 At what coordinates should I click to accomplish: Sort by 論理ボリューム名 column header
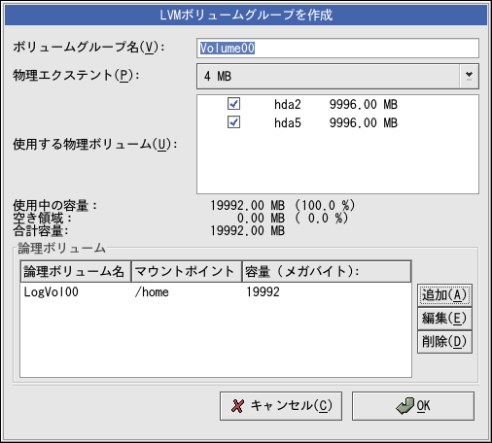(76, 271)
